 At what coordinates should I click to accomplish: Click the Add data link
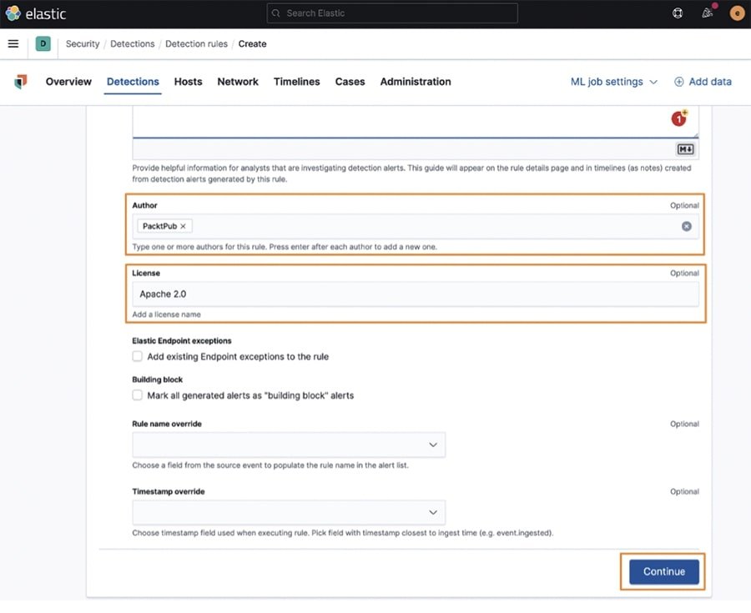coord(703,82)
